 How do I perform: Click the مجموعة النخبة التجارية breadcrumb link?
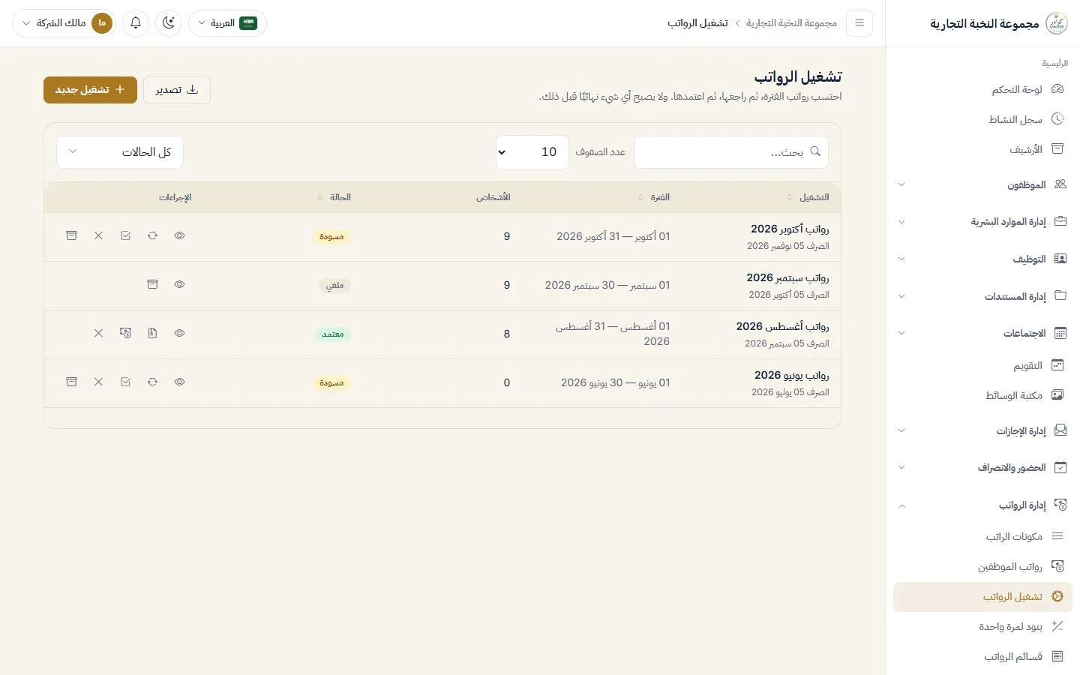tap(791, 23)
